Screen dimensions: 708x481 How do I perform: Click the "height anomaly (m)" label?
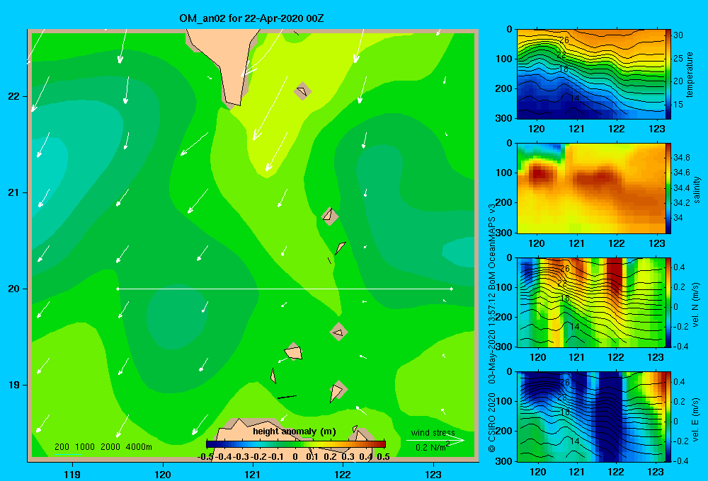pos(295,431)
